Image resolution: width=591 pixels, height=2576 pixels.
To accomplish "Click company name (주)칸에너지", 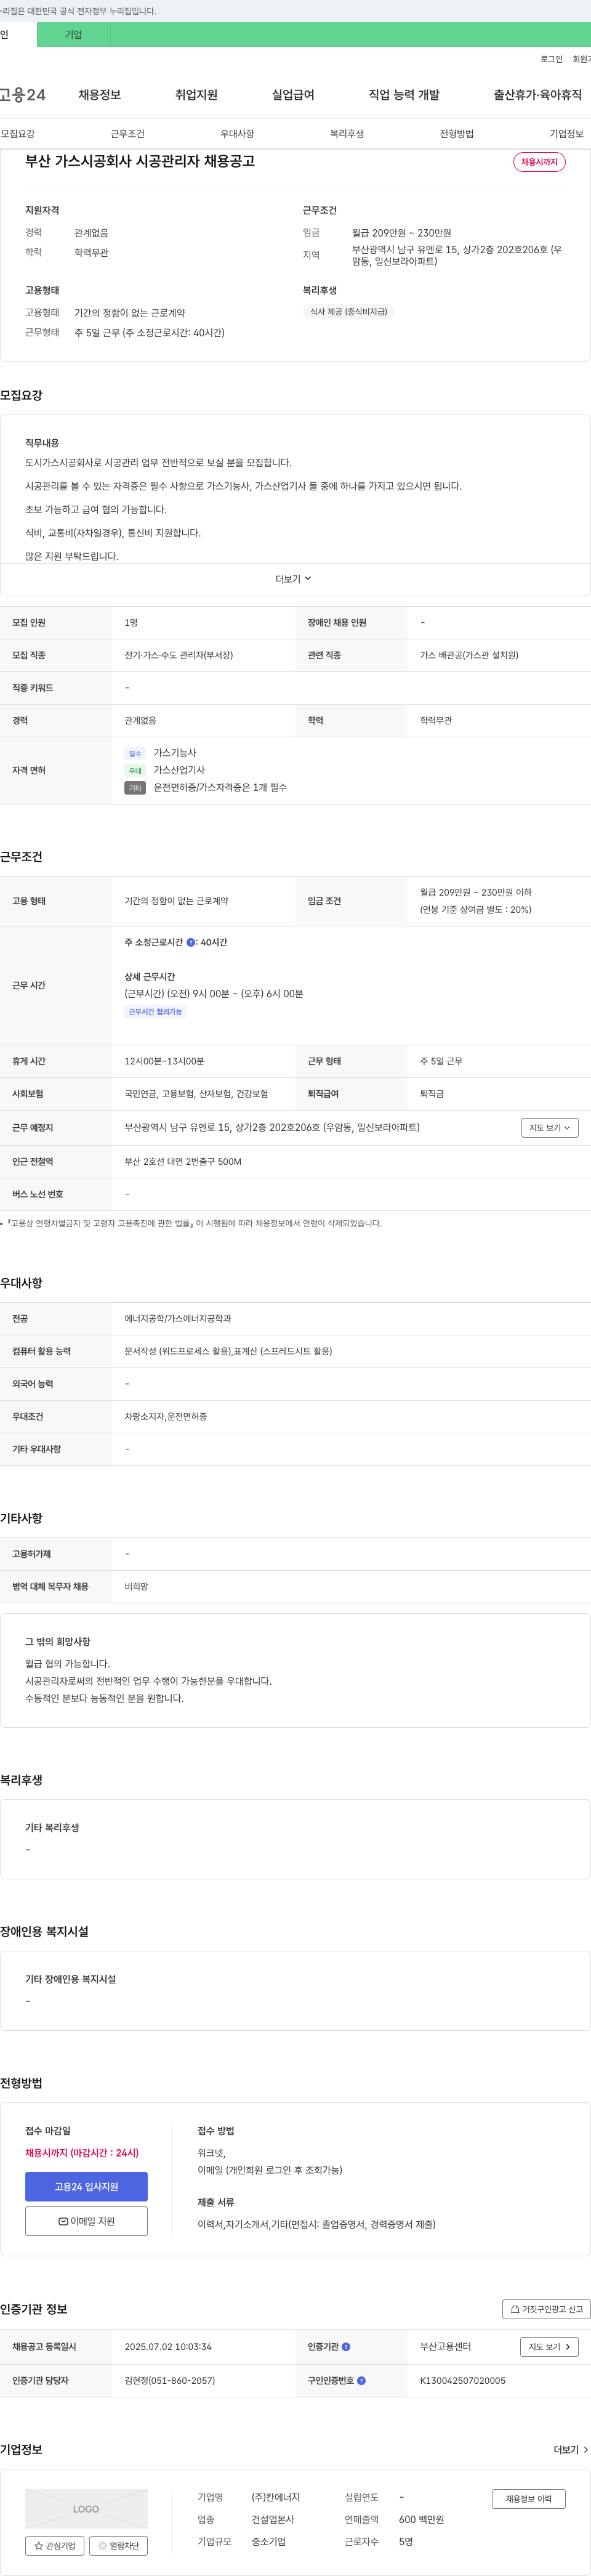I will tap(275, 2497).
